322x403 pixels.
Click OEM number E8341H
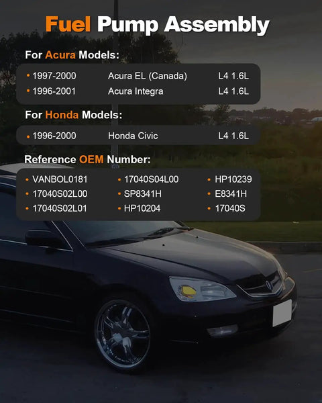point(231,194)
